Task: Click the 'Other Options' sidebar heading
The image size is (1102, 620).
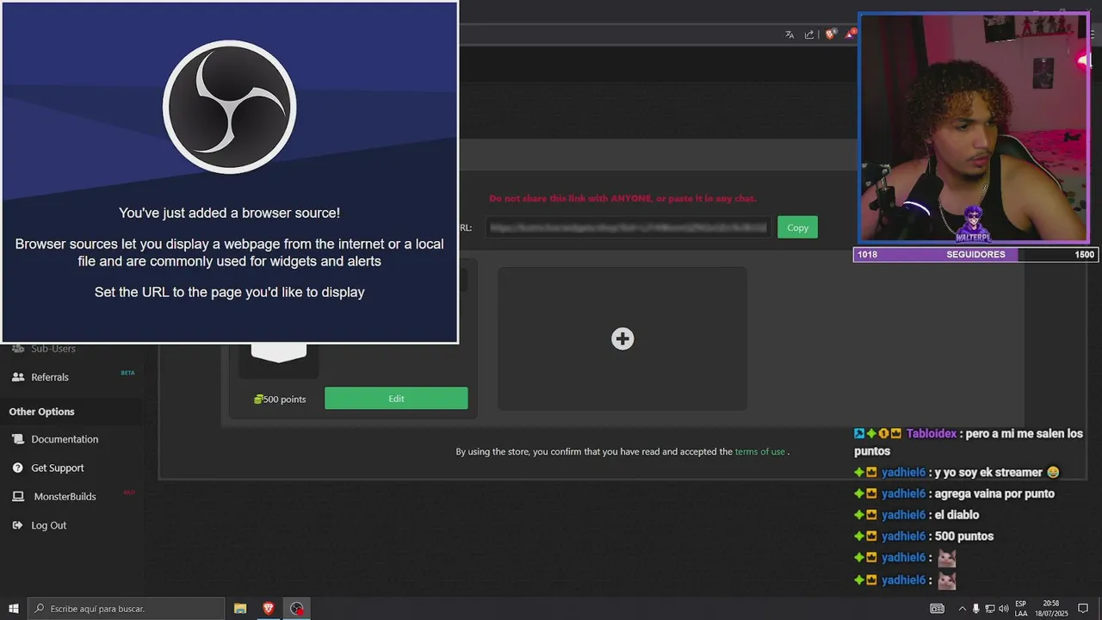Action: [41, 412]
